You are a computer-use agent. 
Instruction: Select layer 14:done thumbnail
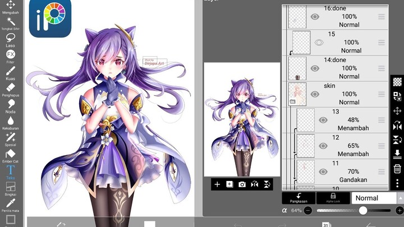(x=297, y=68)
